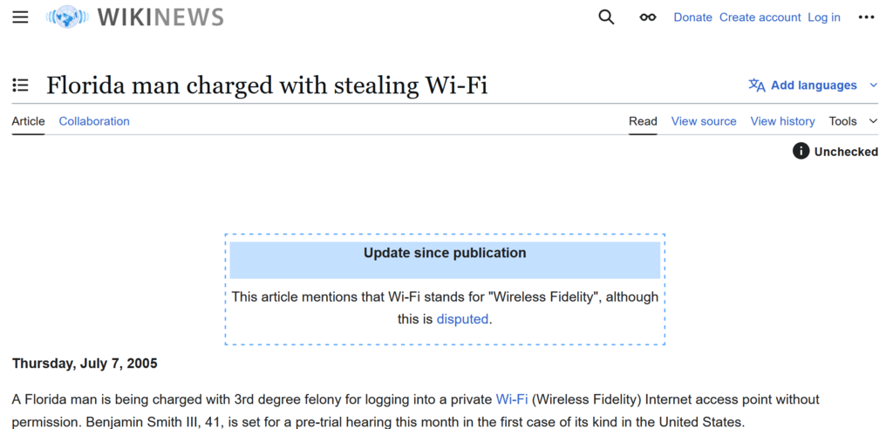Screen dimensions: 893x429
Task: Open the Log in link
Action: pos(824,17)
